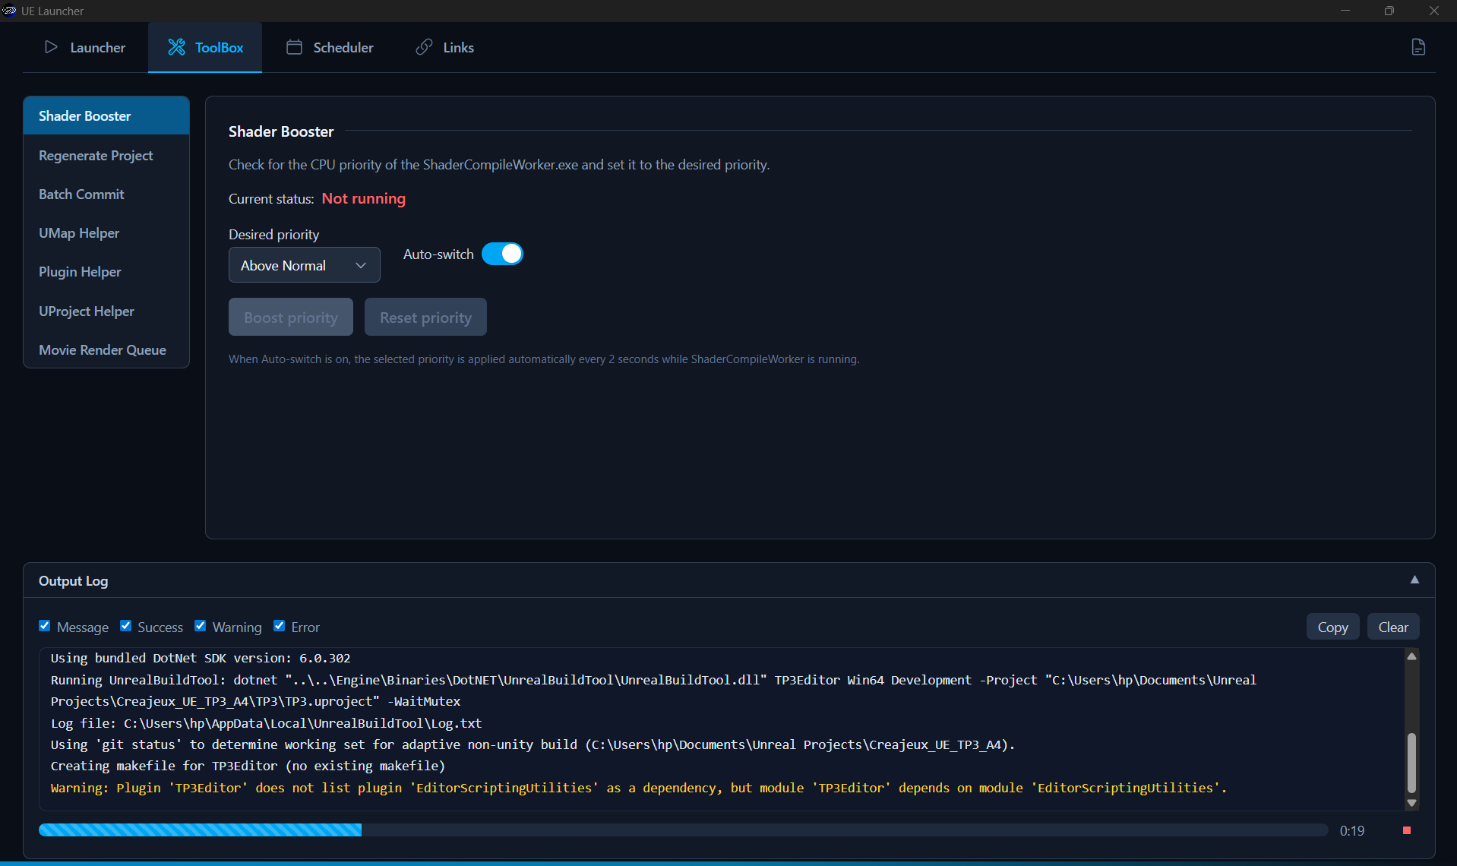Image resolution: width=1457 pixels, height=866 pixels.
Task: Uncheck the Success log filter
Action: coord(126,626)
